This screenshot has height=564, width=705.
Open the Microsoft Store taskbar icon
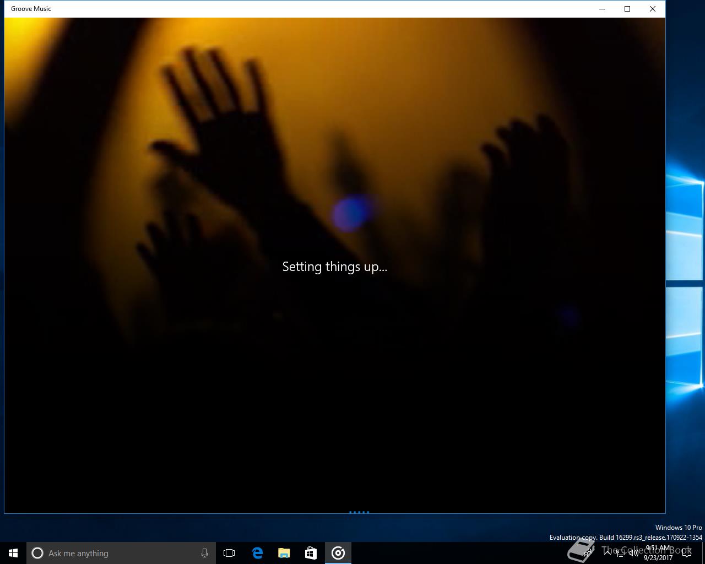tap(311, 553)
